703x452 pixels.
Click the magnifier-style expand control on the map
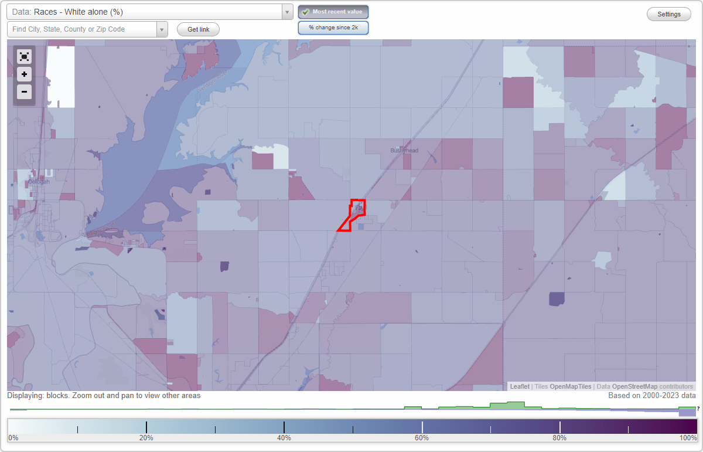click(x=24, y=56)
